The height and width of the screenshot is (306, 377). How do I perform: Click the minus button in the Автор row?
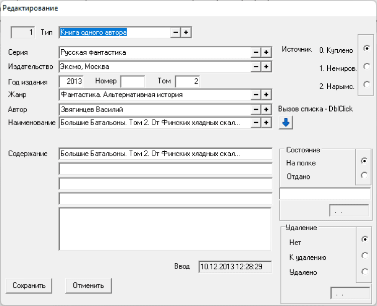(x=256, y=109)
